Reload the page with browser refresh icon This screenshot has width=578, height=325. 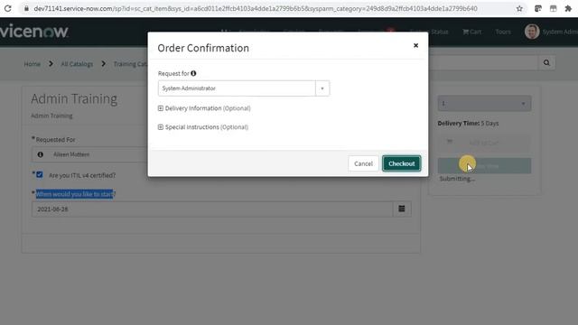coord(7,8)
